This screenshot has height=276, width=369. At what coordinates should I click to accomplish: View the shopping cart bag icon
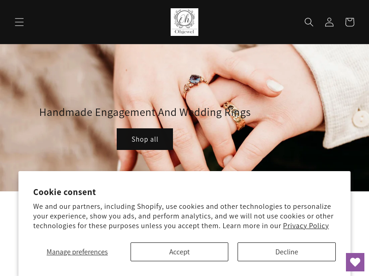[x=350, y=22]
